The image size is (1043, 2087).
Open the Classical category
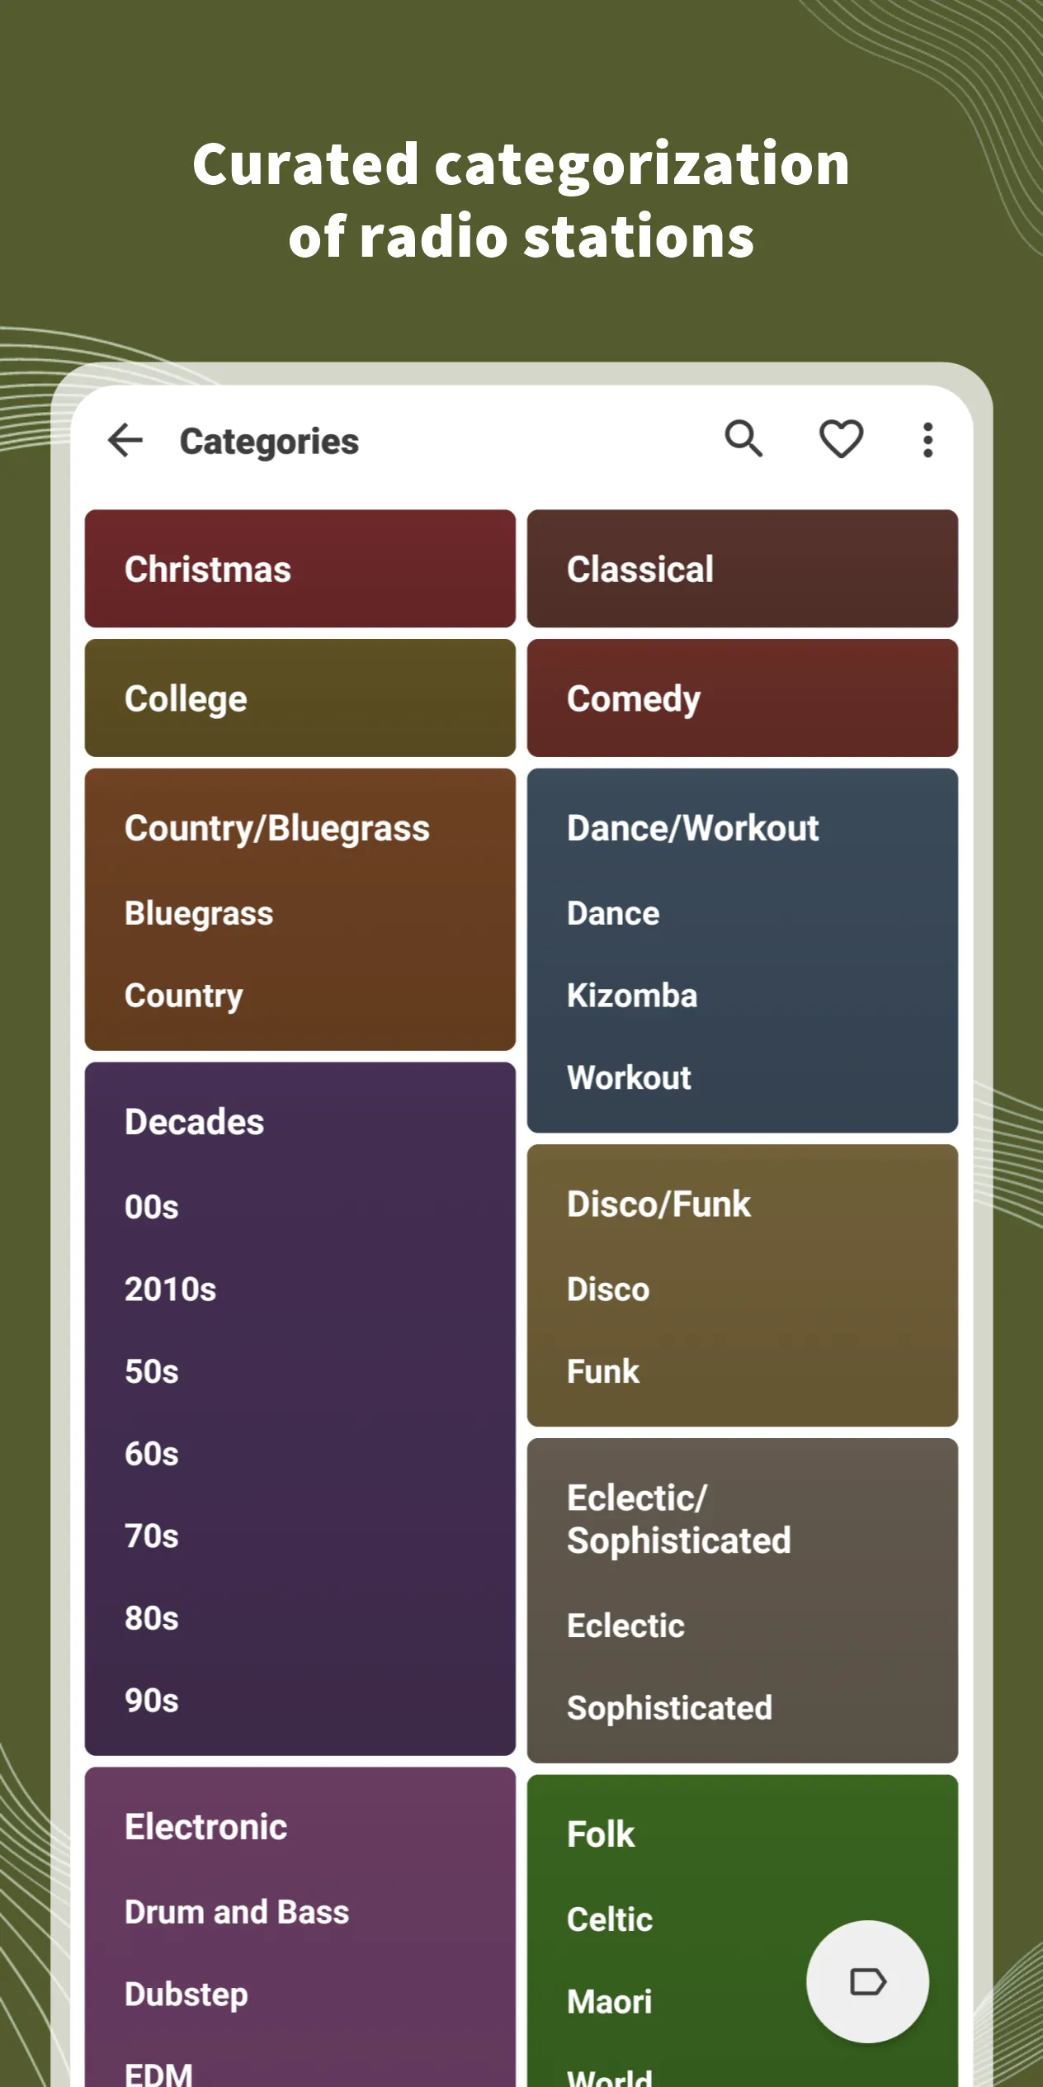(x=742, y=569)
